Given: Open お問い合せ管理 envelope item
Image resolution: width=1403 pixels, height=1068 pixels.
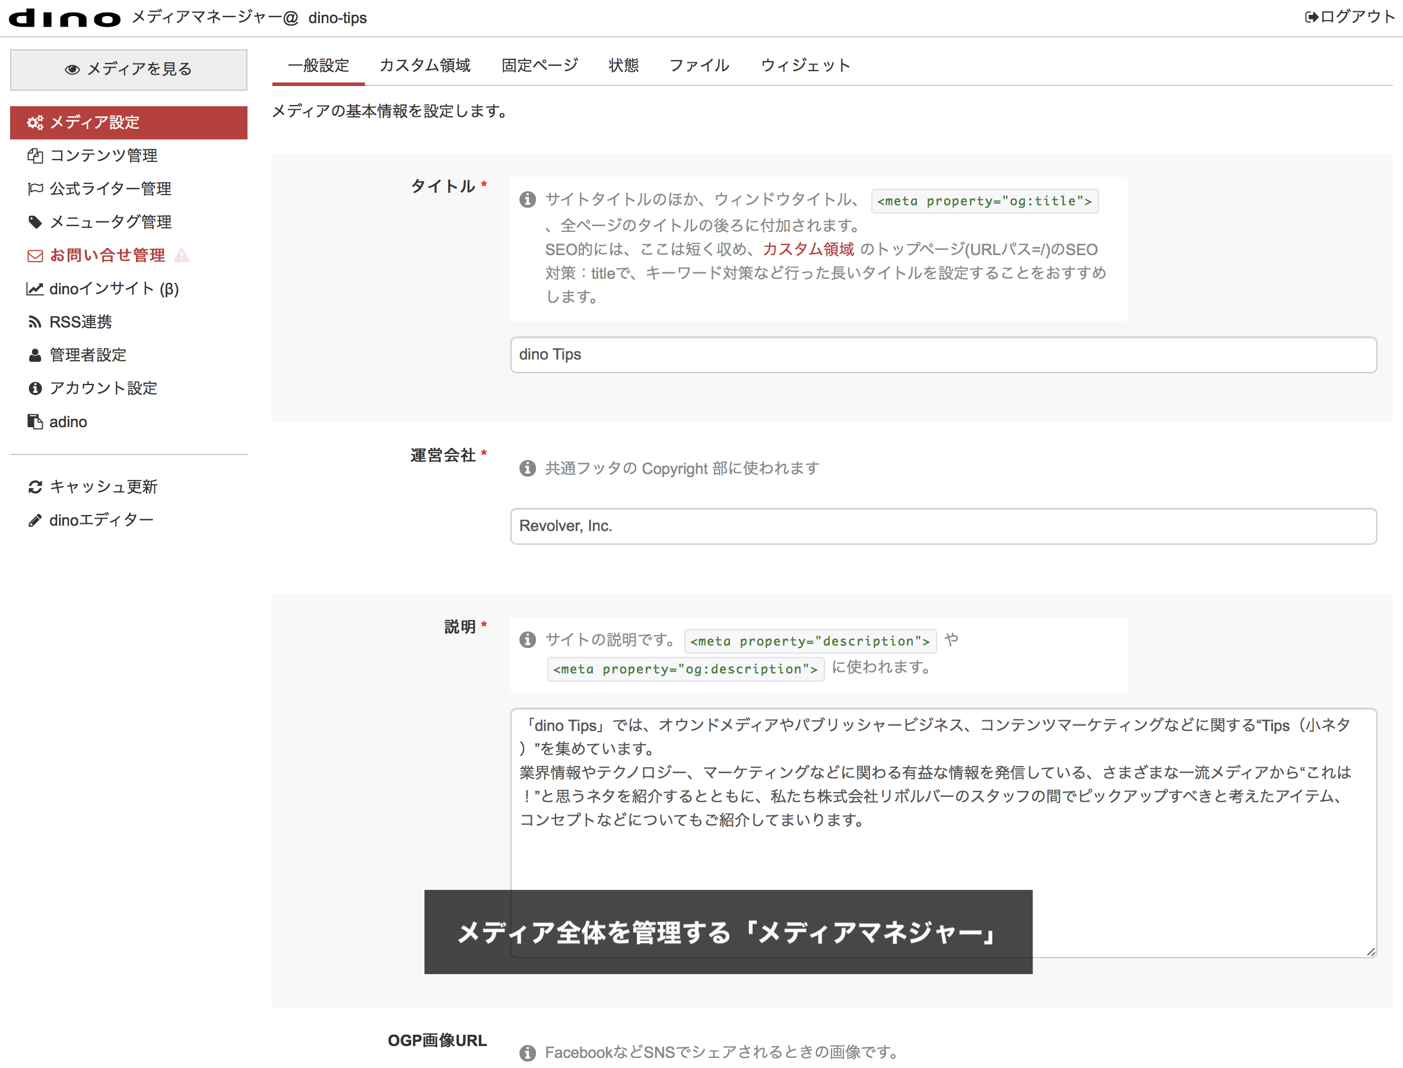Looking at the screenshot, I should point(107,255).
